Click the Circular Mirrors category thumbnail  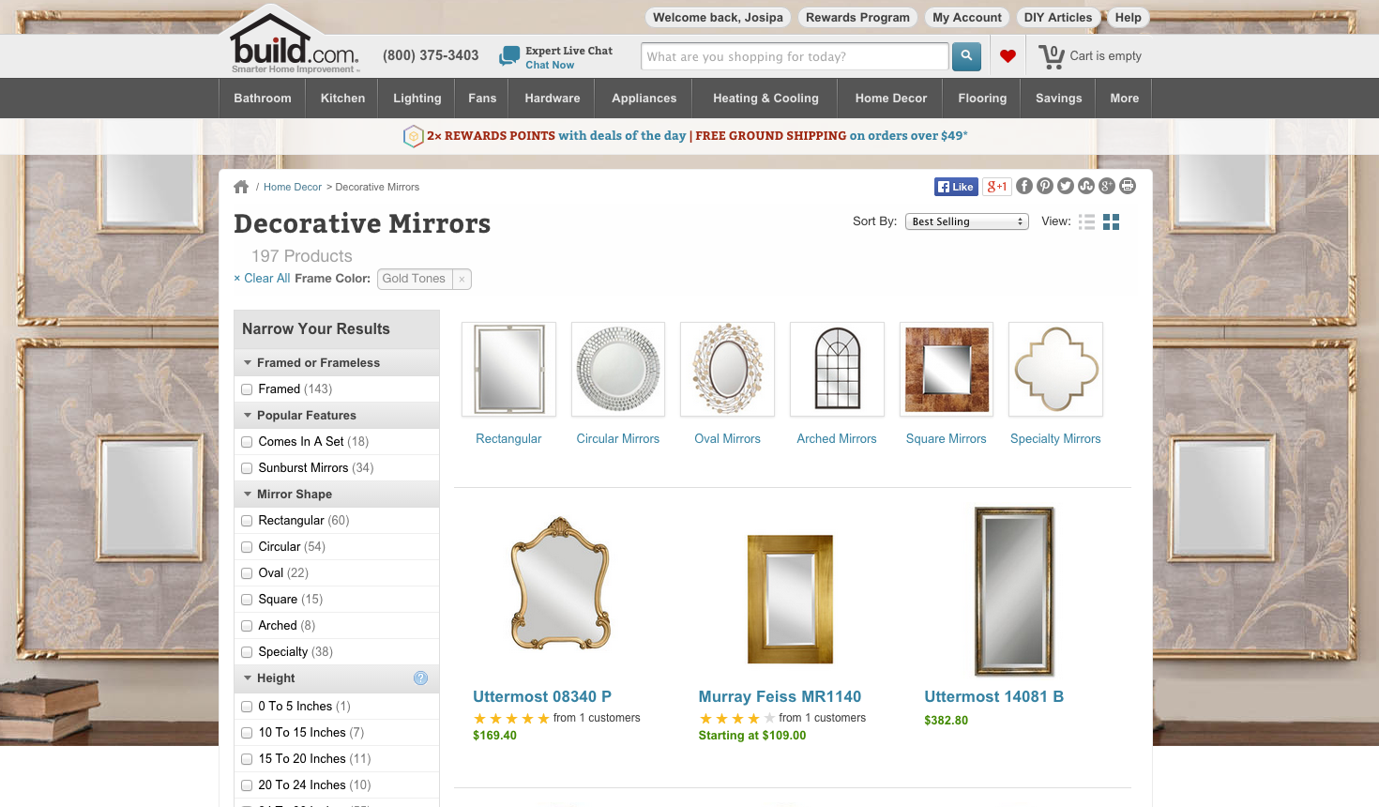pos(618,369)
